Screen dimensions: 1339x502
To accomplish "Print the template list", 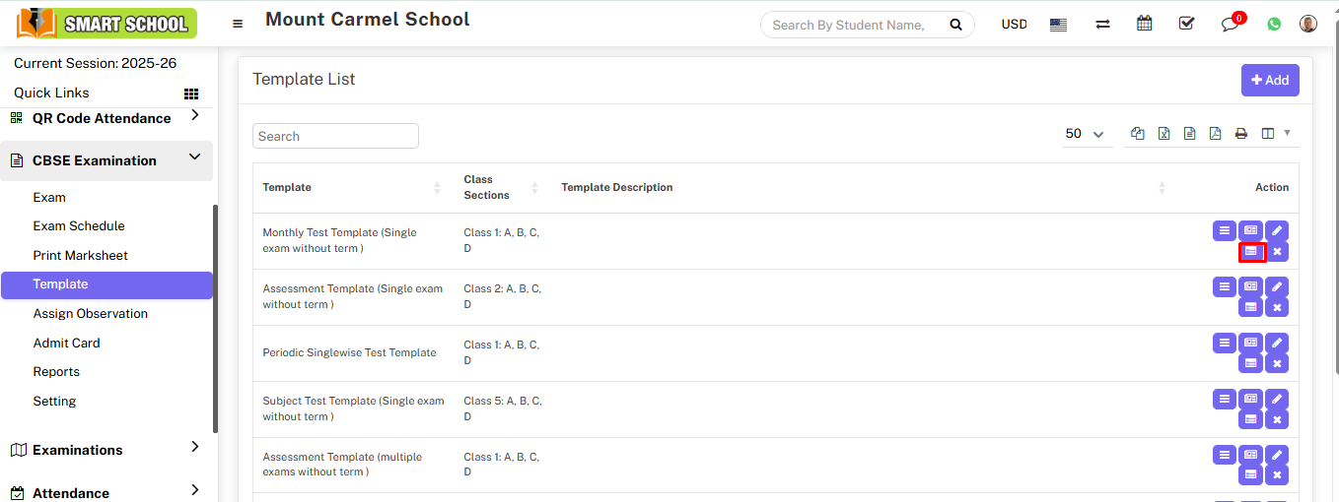I will click(1240, 134).
